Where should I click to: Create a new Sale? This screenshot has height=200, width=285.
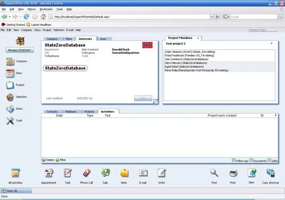coord(106,173)
